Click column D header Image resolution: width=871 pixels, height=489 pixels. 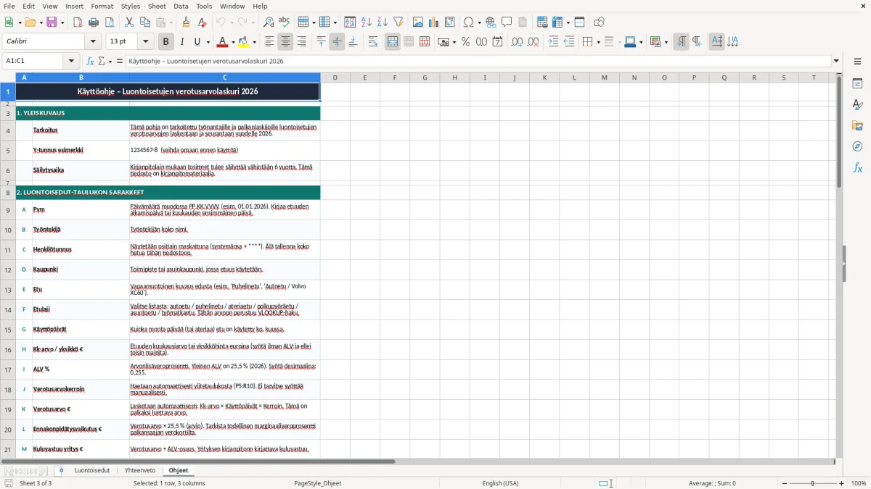pos(335,78)
